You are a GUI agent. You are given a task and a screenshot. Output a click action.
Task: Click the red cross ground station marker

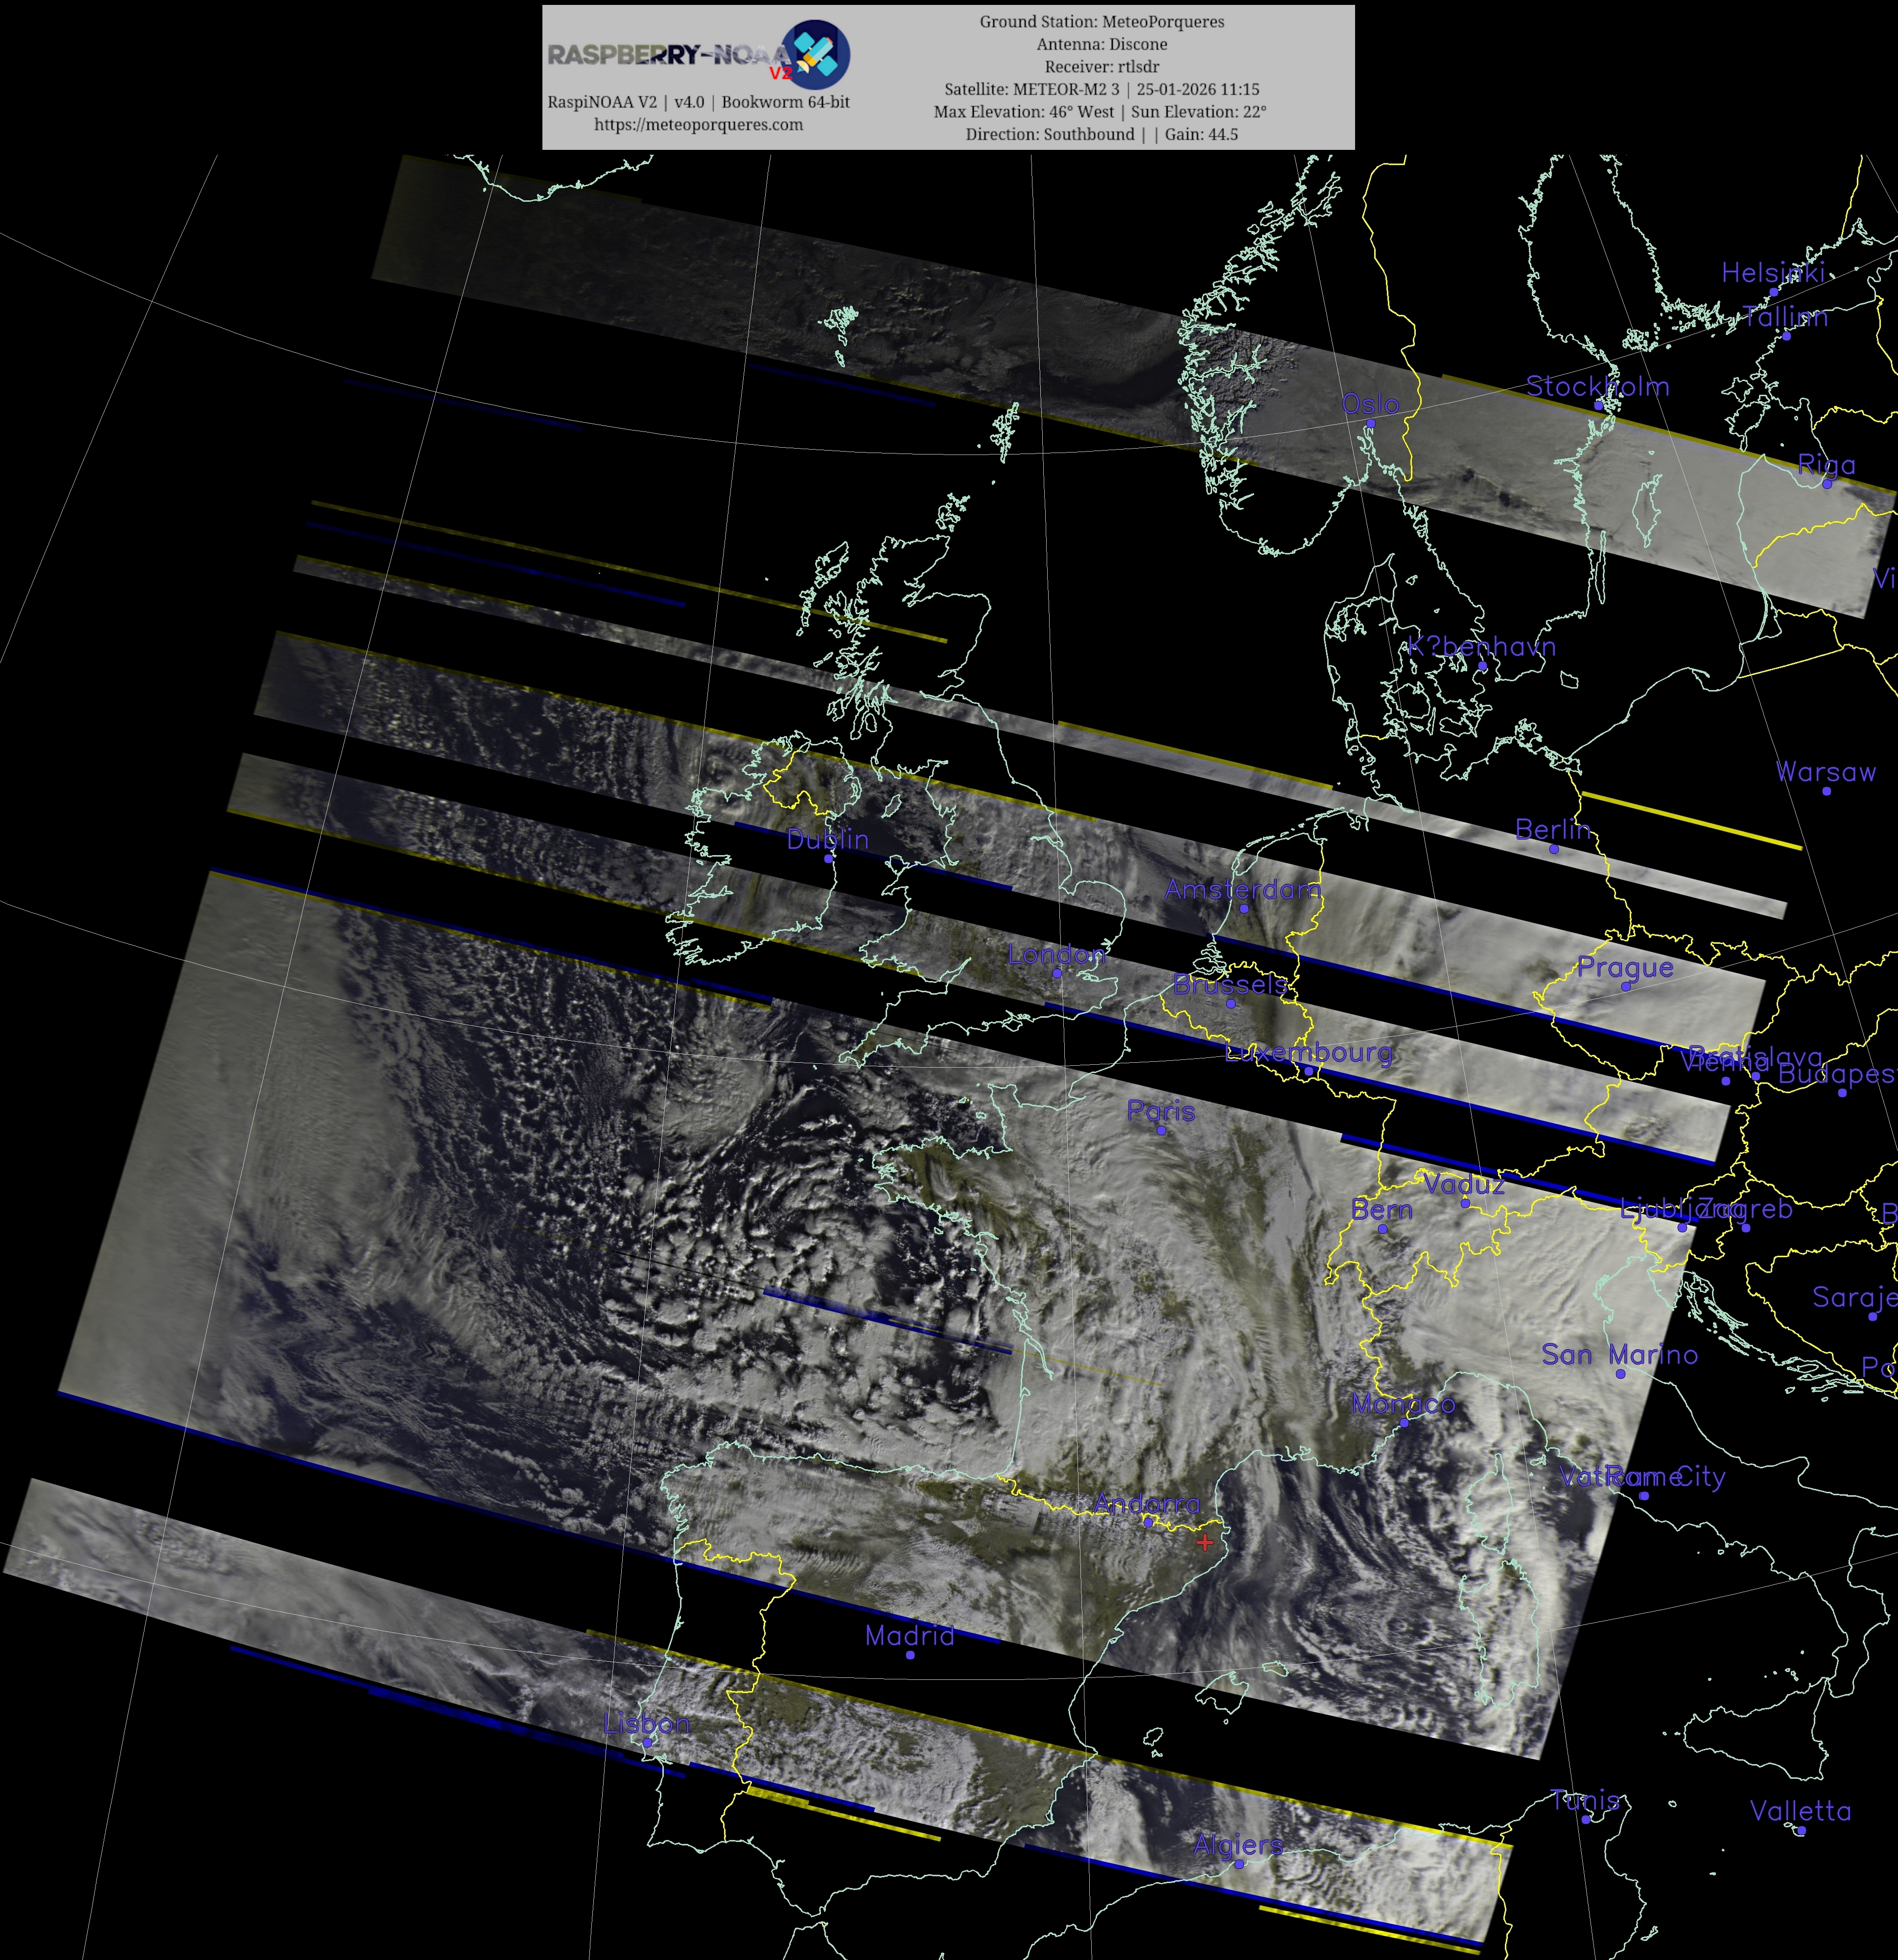pos(1204,1543)
